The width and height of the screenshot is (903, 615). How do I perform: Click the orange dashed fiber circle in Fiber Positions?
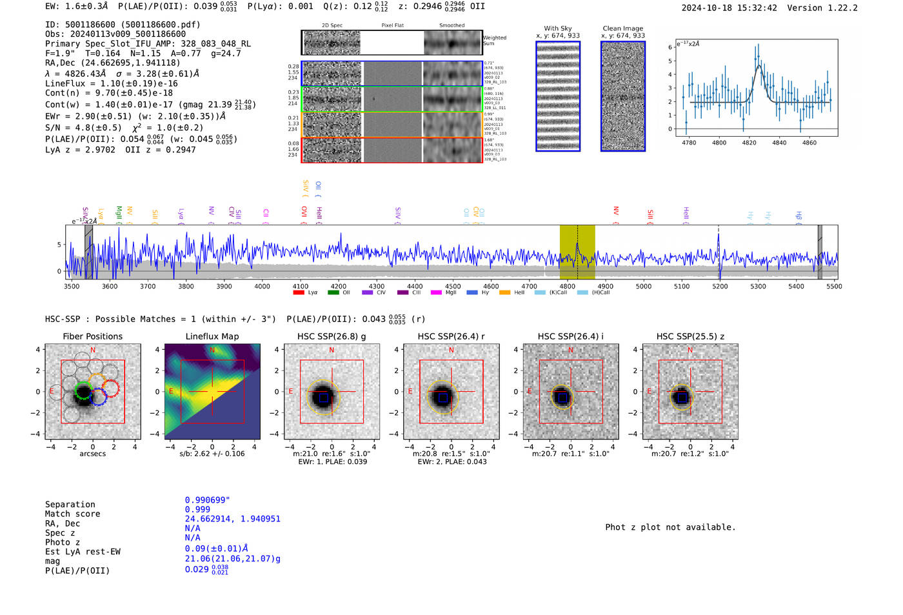[97, 381]
